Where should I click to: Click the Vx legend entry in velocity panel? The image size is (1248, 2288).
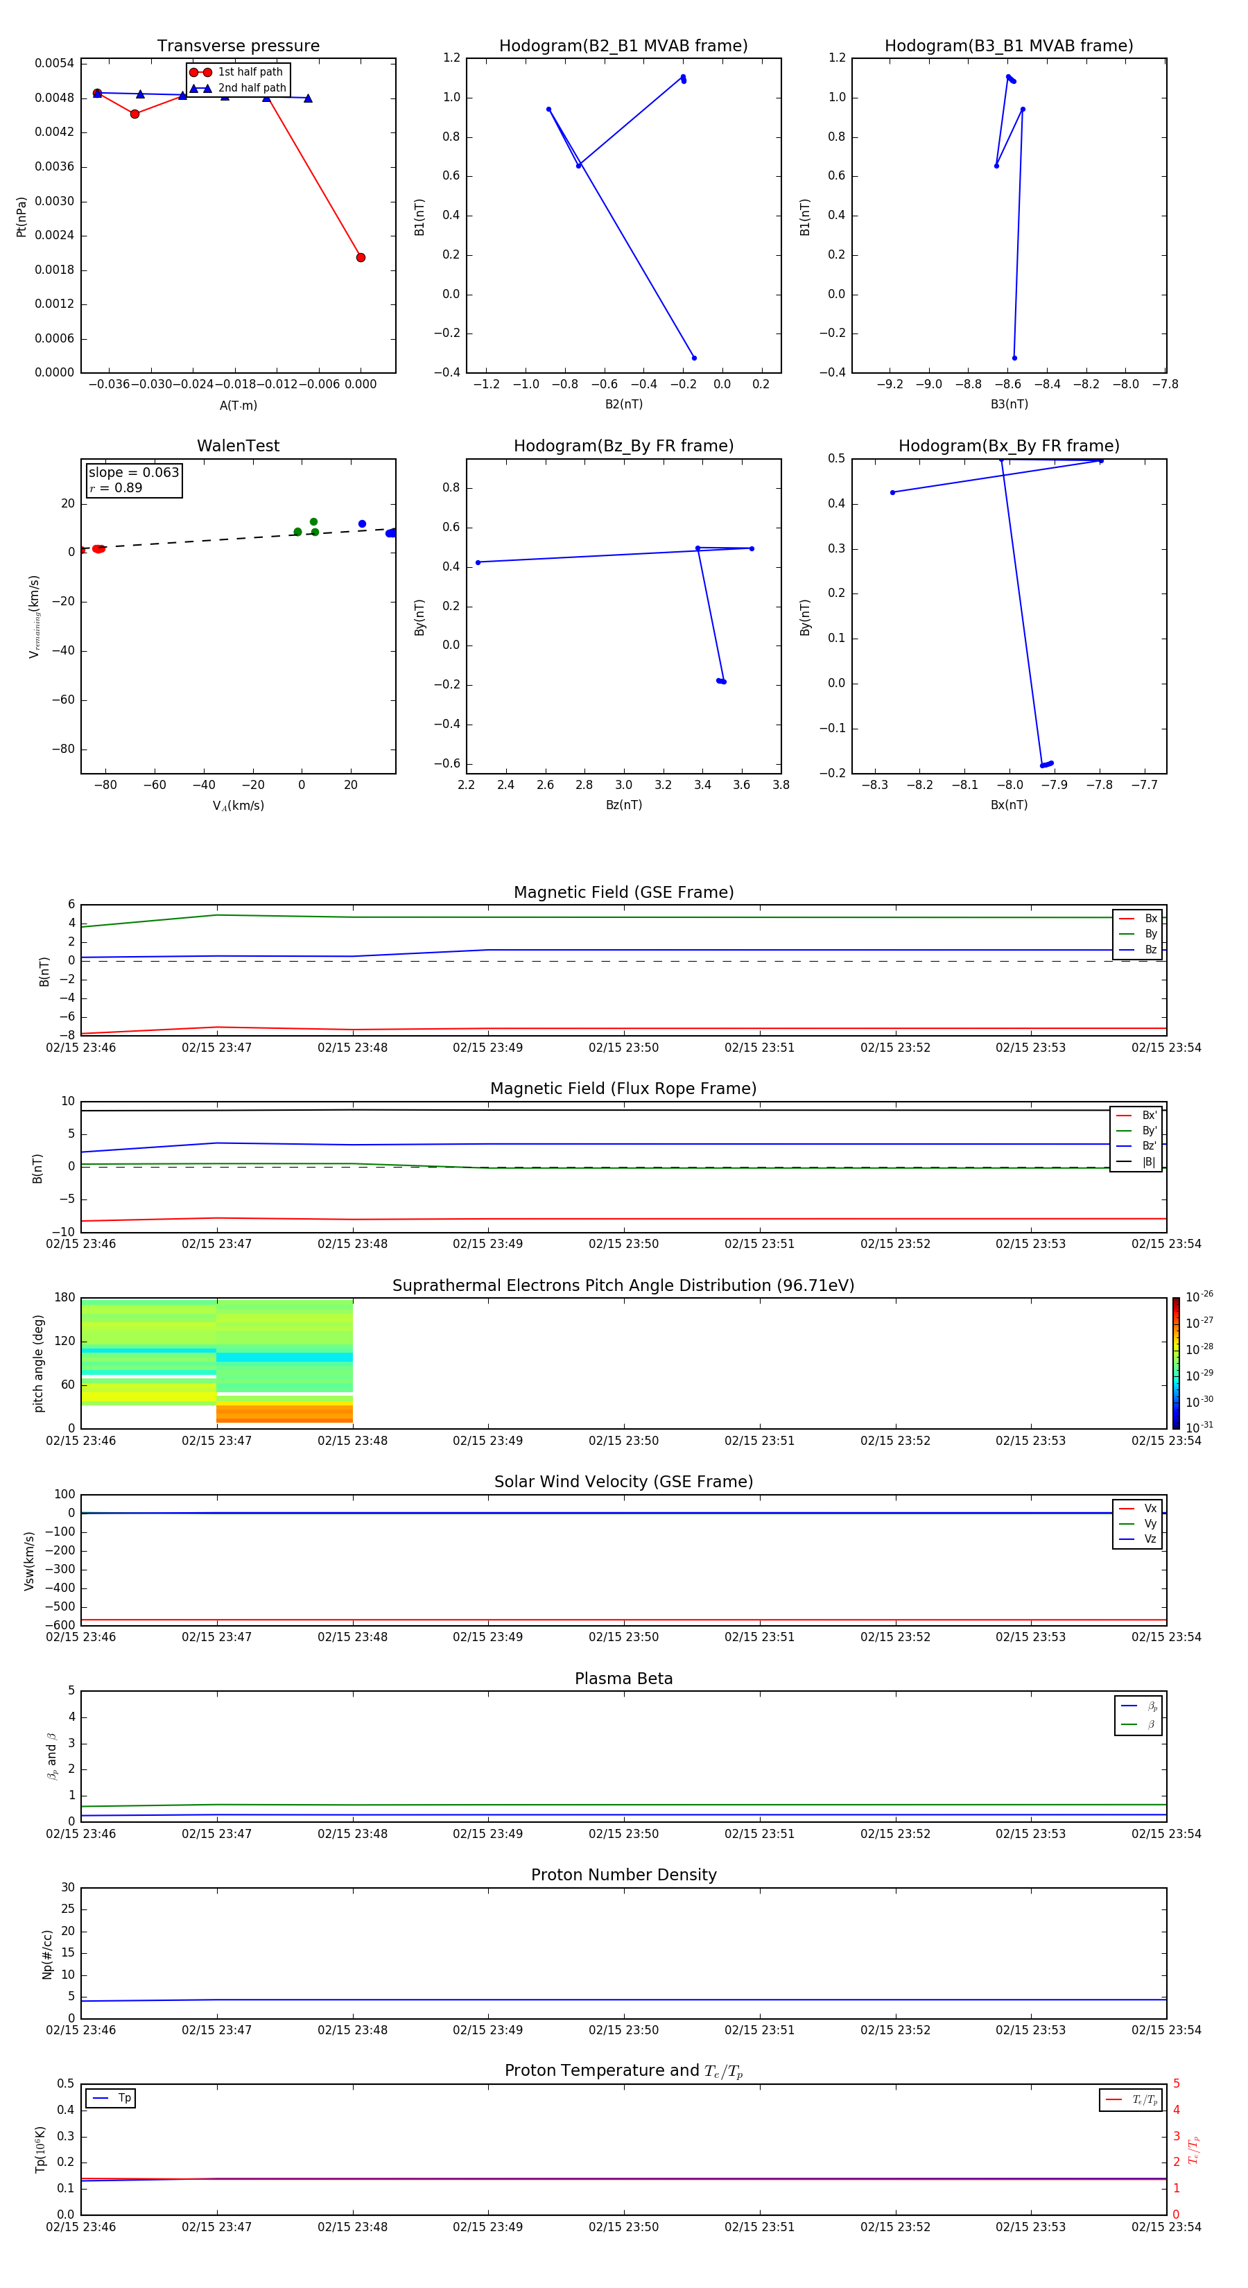1138,1508
